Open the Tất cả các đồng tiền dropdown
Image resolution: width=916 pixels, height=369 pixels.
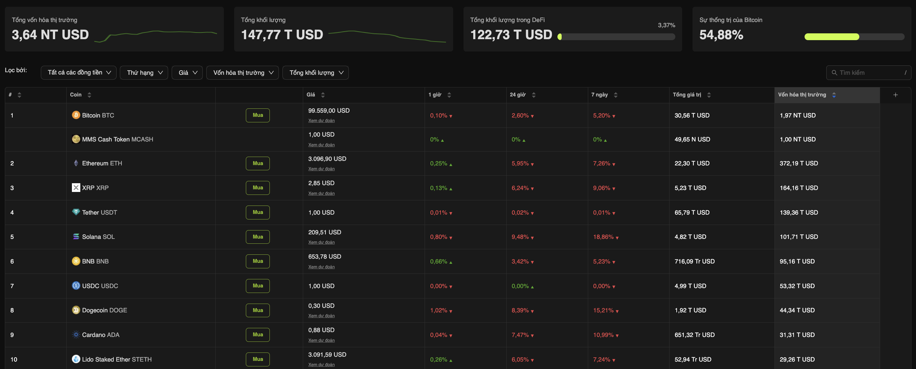pyautogui.click(x=79, y=73)
